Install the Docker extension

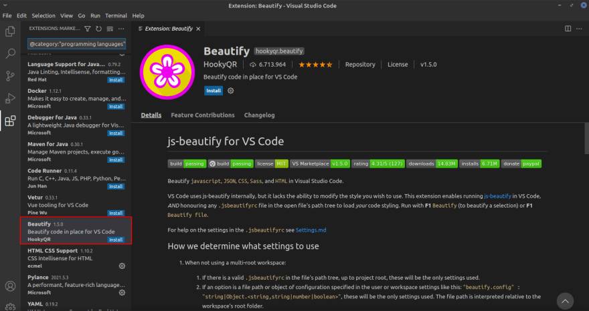[x=116, y=106]
